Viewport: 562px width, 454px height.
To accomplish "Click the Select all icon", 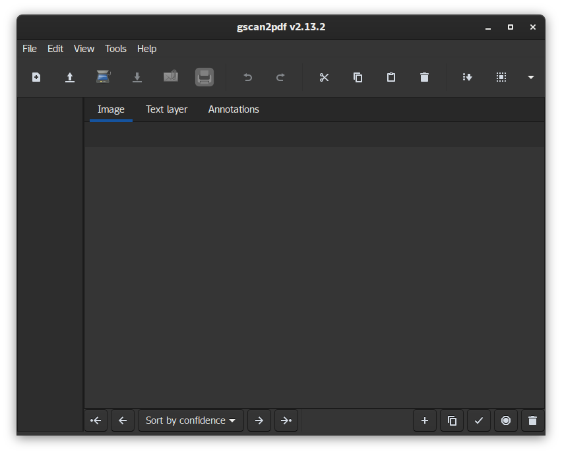I will coord(501,77).
